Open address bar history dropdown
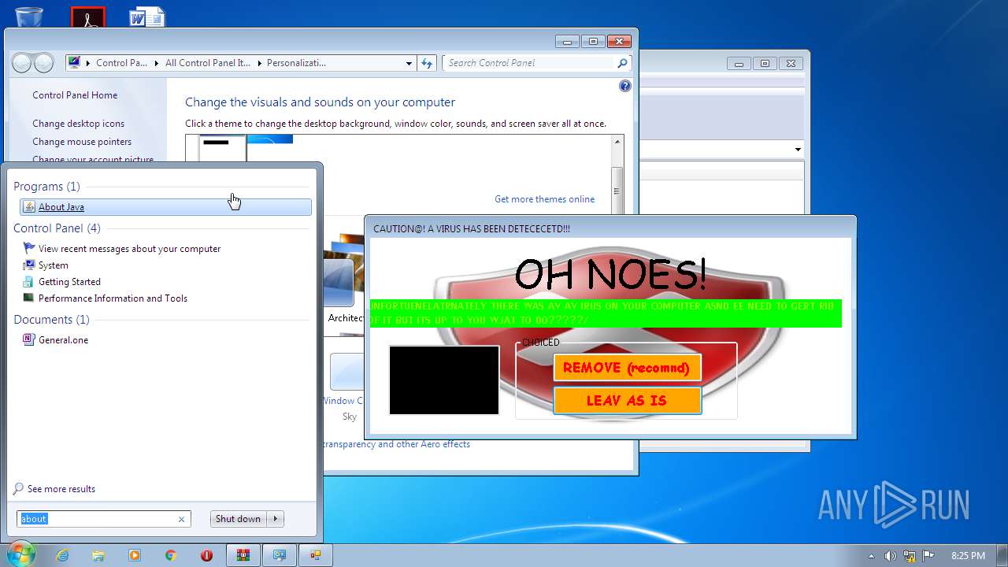The image size is (1008, 567). [409, 63]
